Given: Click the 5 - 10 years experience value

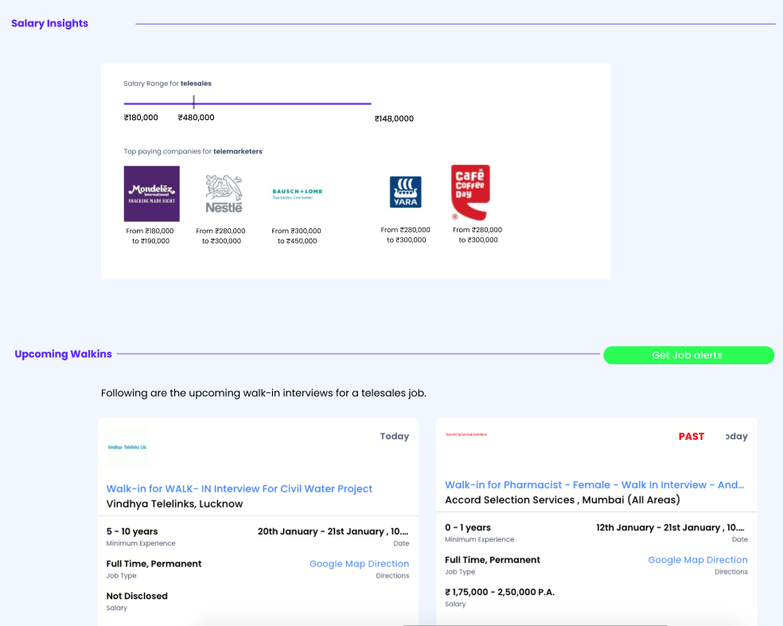Looking at the screenshot, I should pyautogui.click(x=132, y=531).
